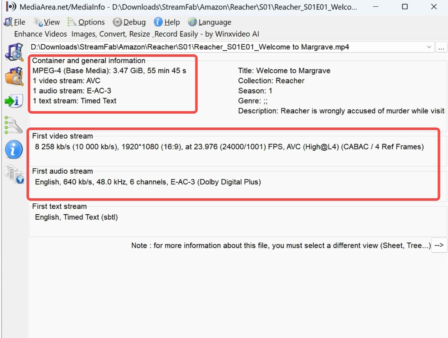
Task: Open the Winxvideo AI promotional link
Action: point(237,34)
